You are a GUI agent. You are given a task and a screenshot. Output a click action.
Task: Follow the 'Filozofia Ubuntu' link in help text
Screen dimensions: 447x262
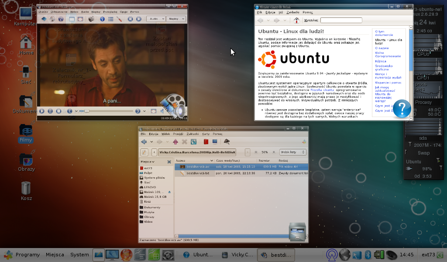[322, 90]
